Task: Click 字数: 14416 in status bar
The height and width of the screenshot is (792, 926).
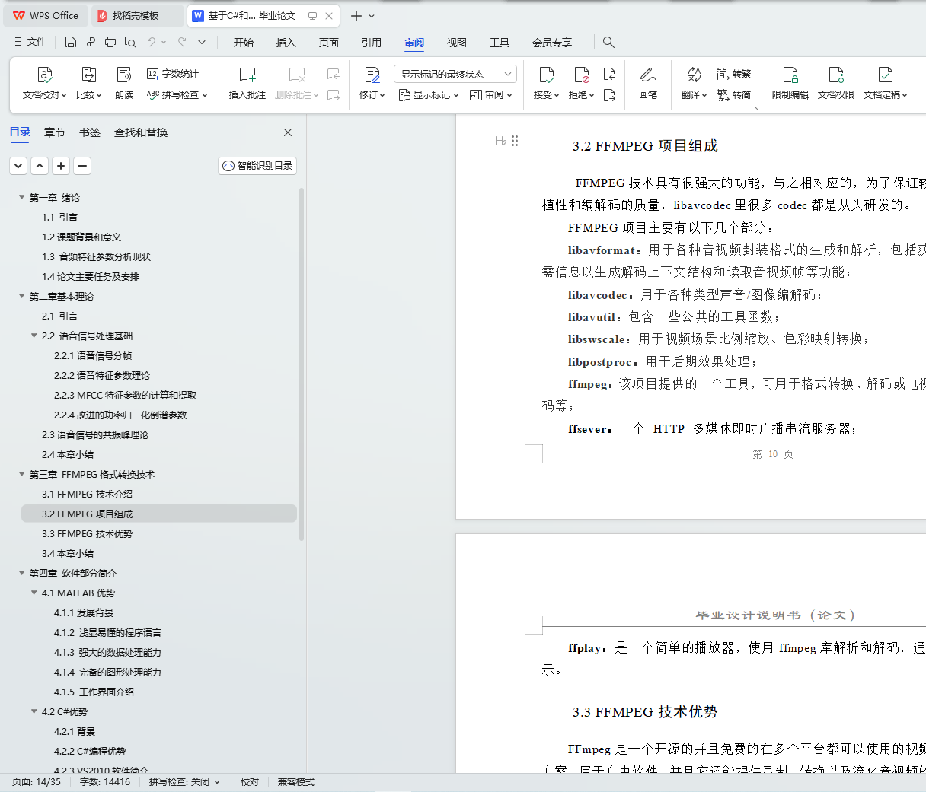Action: tap(105, 782)
